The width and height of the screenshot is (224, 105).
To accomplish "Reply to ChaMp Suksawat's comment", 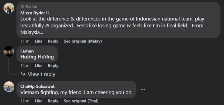I will coord(53,101).
